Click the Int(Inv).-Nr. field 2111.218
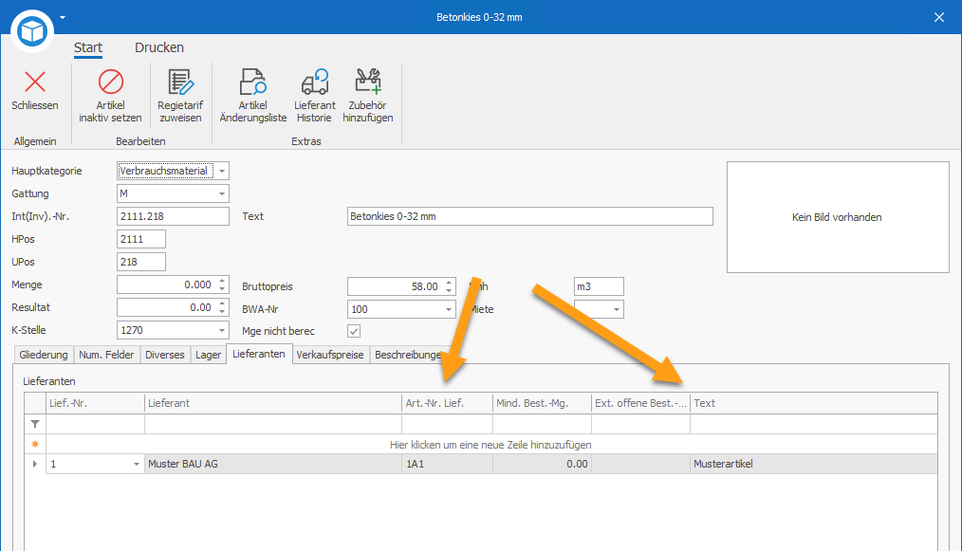The image size is (962, 551). pyautogui.click(x=173, y=216)
